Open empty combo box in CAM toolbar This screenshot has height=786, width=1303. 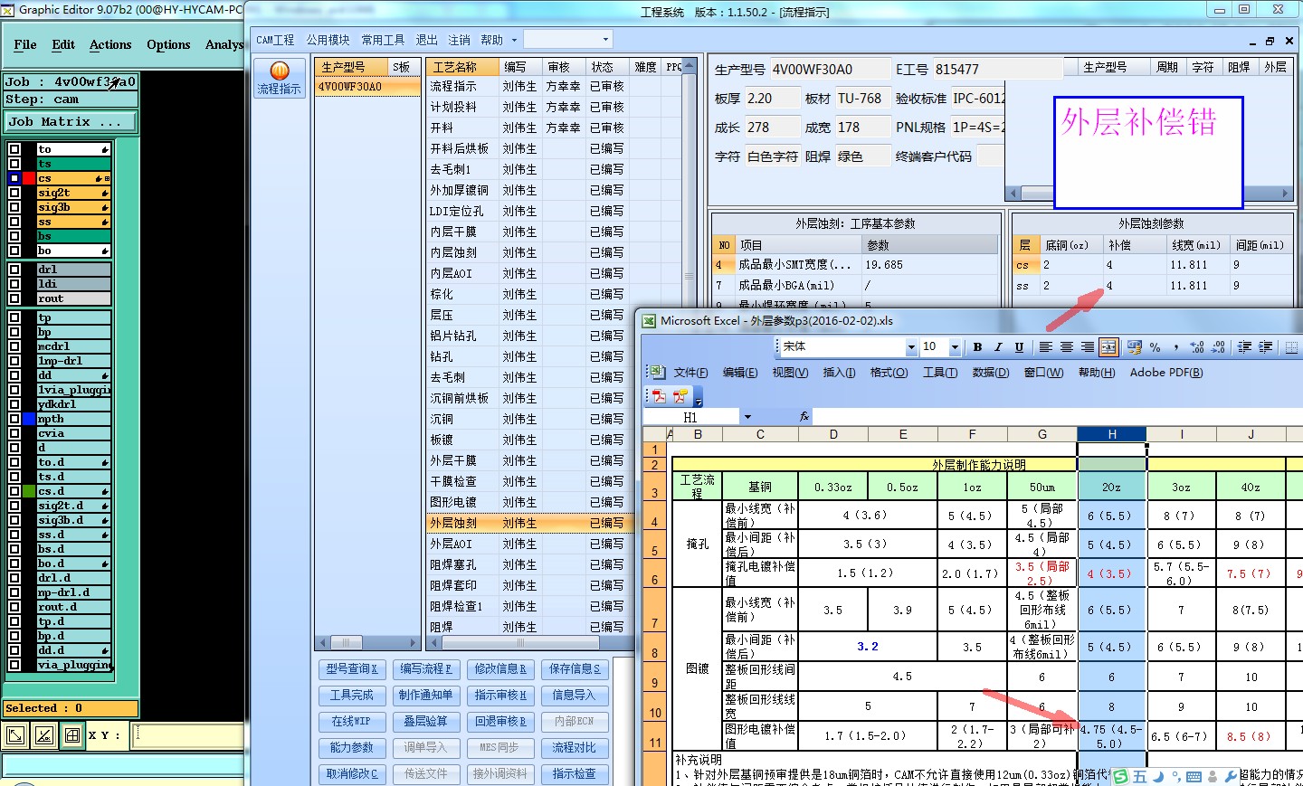click(x=567, y=40)
